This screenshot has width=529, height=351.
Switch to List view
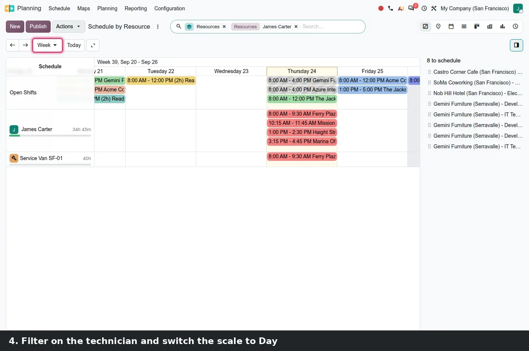pyautogui.click(x=464, y=26)
